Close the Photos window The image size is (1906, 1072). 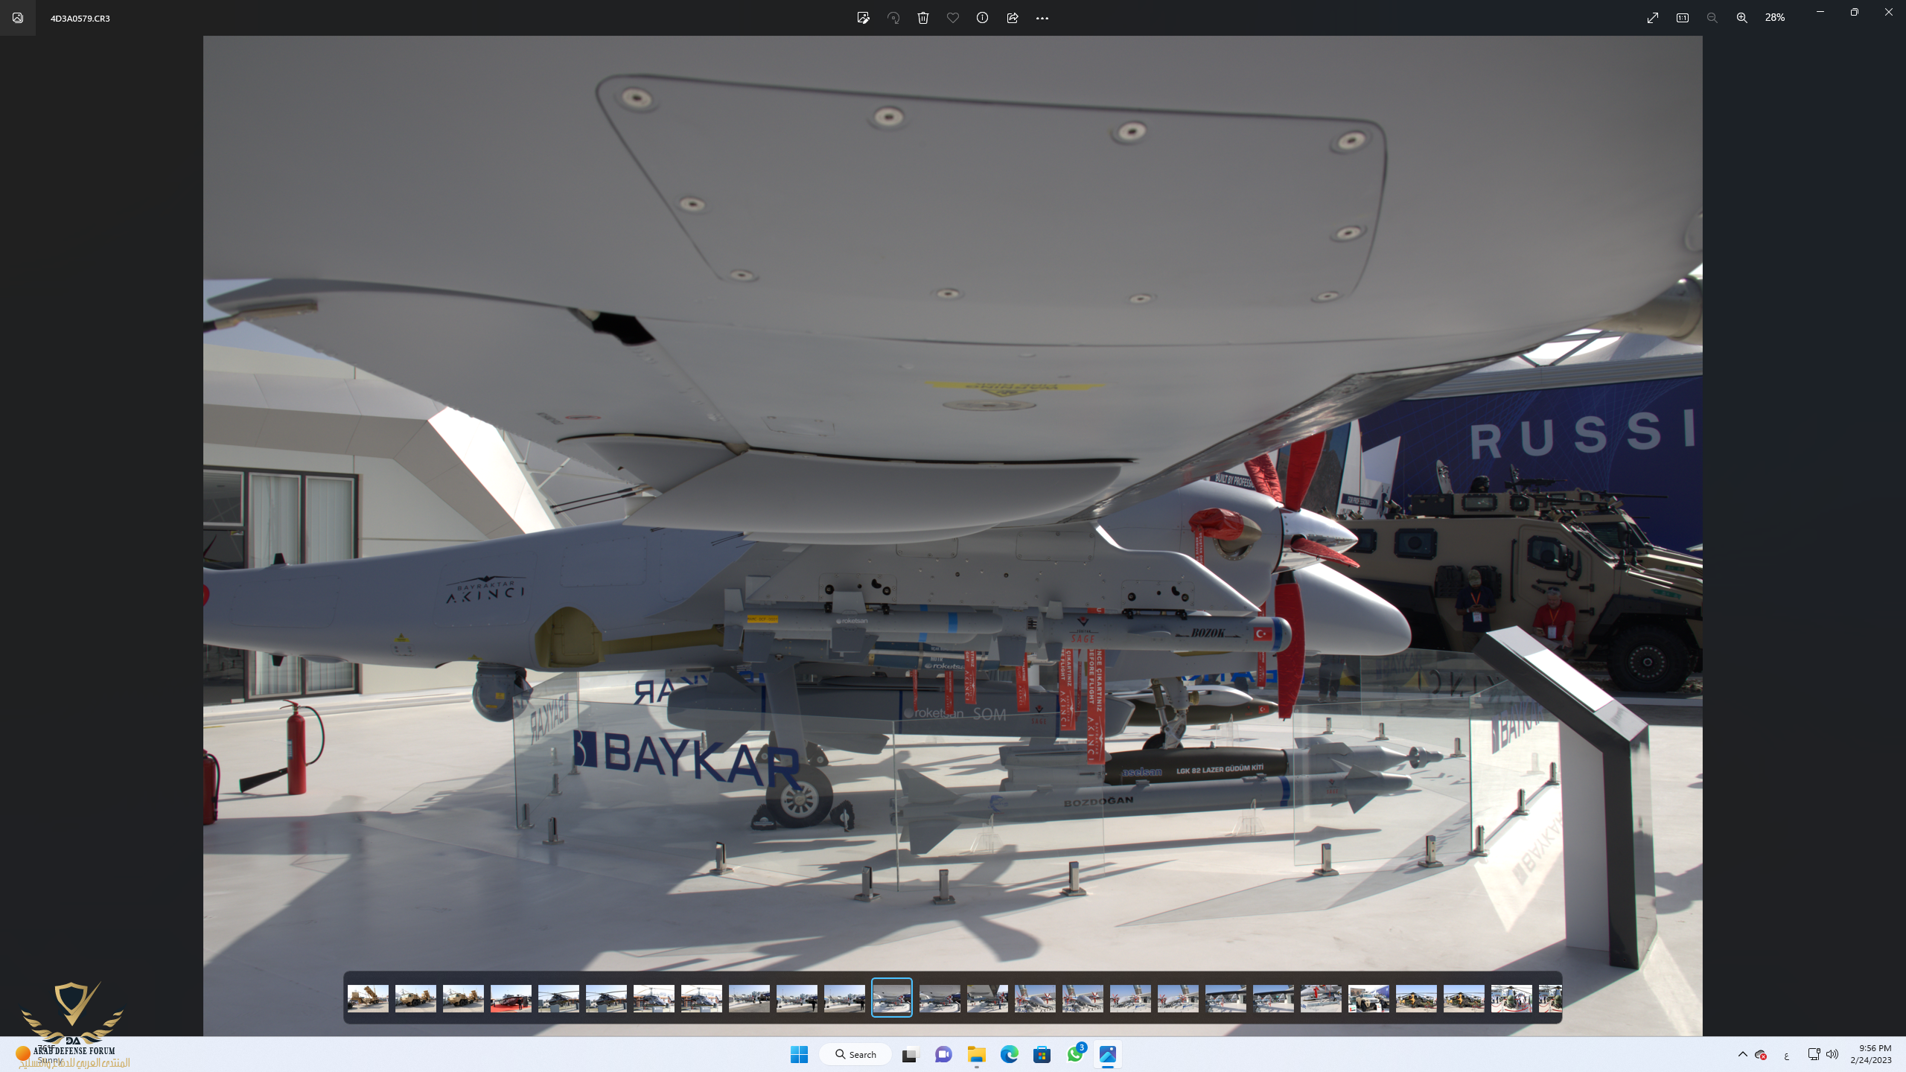pos(1889,12)
